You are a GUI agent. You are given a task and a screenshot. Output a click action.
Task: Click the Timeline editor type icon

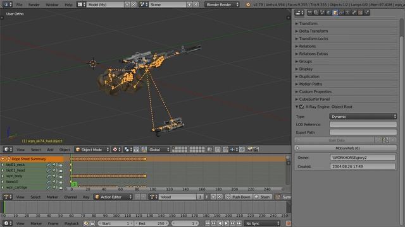(x=7, y=223)
